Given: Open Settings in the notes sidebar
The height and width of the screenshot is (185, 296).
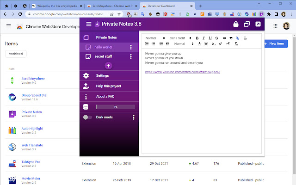Looking at the screenshot, I should [x=109, y=75].
